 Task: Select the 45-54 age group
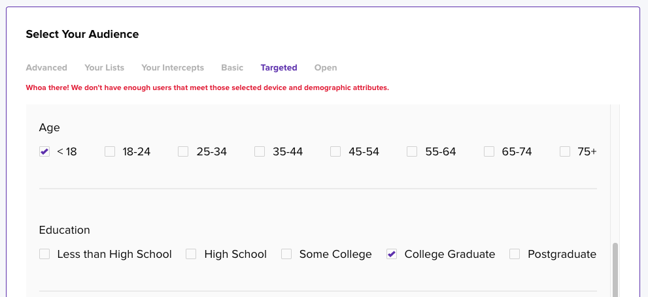(x=335, y=151)
